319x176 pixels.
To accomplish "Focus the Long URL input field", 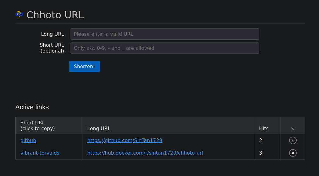I will point(165,34).
